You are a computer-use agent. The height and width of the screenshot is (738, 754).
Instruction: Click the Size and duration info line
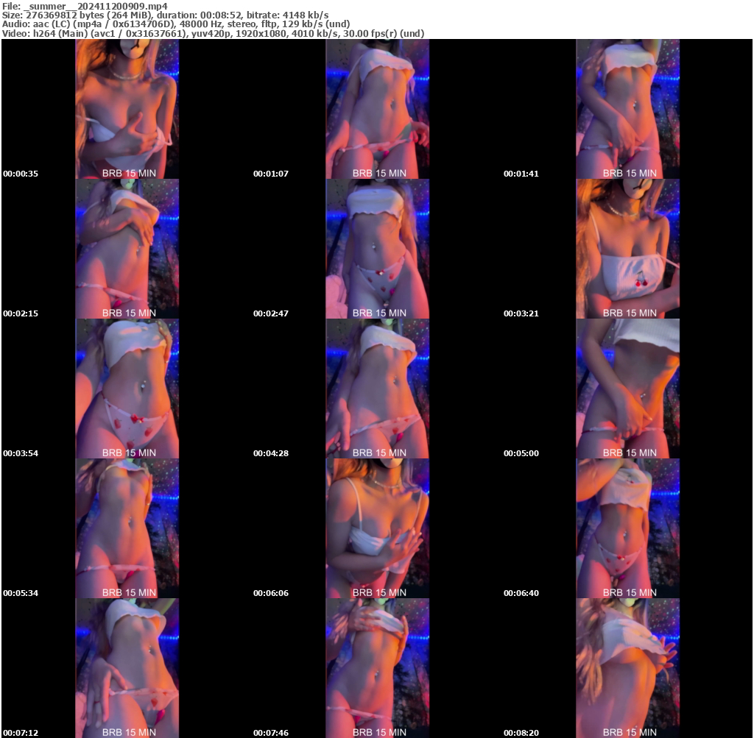coord(165,15)
